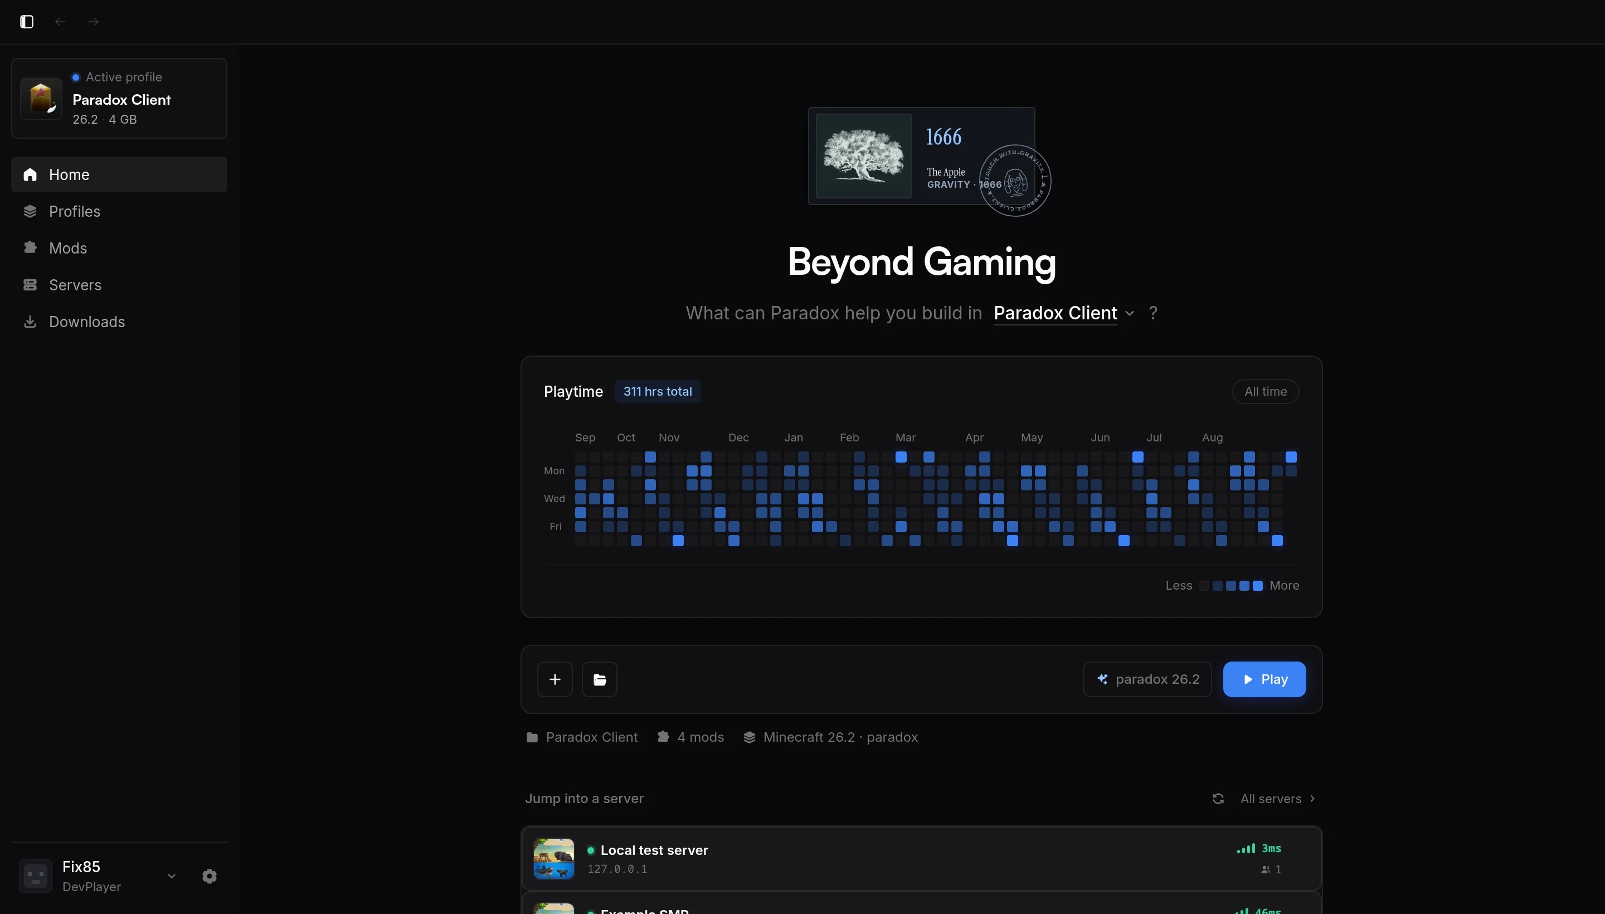The height and width of the screenshot is (914, 1605).
Task: Expand the Fix85 account chevron
Action: (x=171, y=876)
